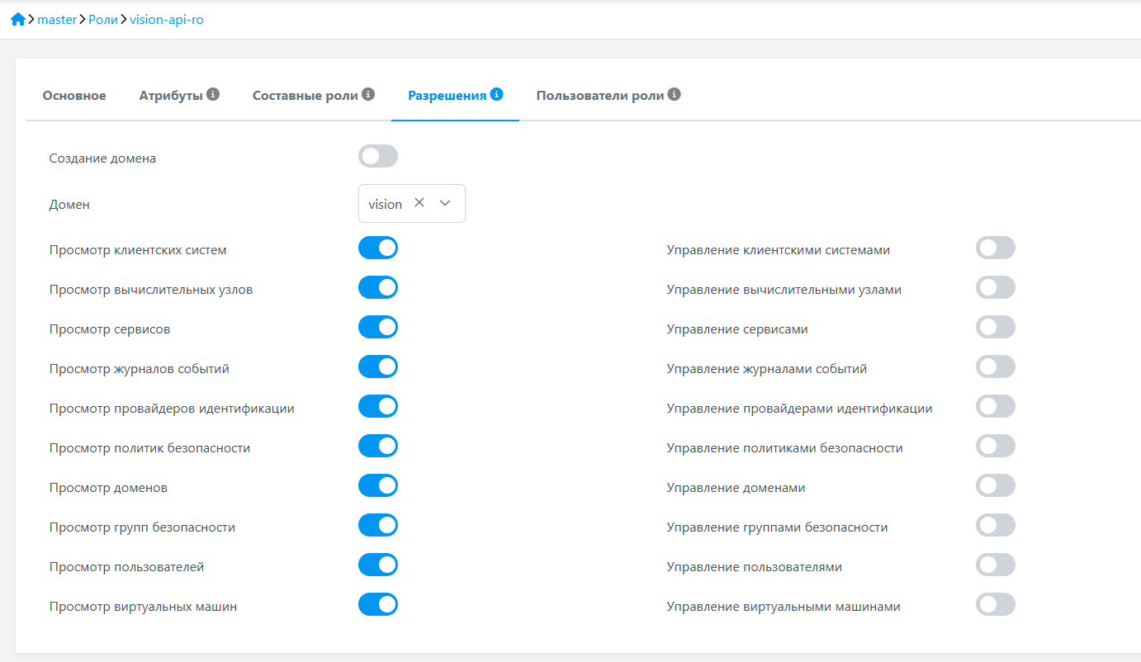1141x662 pixels.
Task: Turn off Просмотр журналов событий switch
Action: click(378, 367)
